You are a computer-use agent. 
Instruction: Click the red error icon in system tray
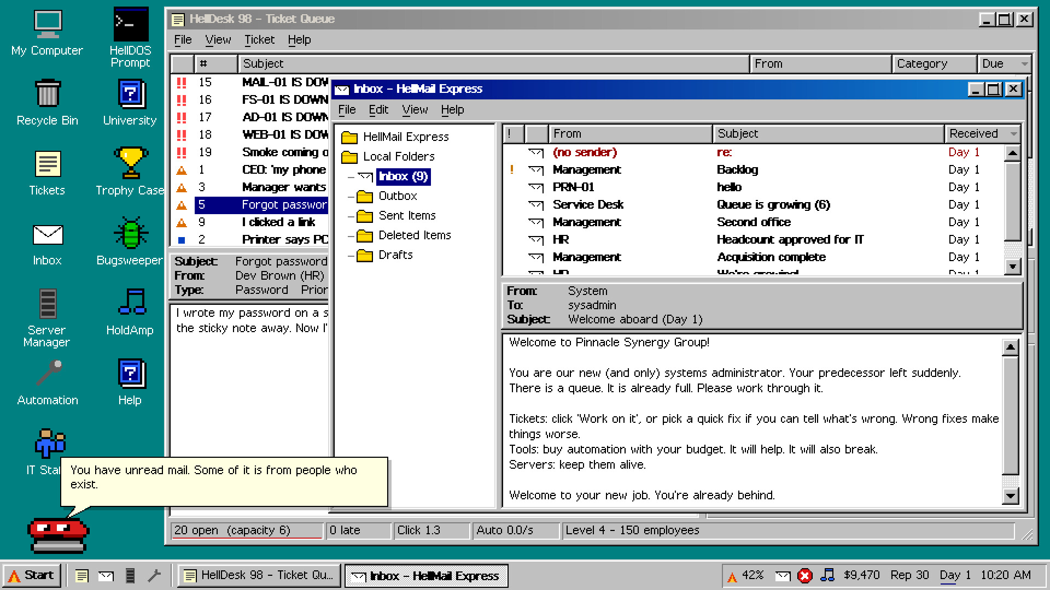805,576
